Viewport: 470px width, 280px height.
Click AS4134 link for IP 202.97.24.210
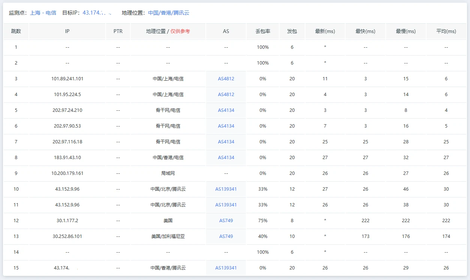(226, 110)
